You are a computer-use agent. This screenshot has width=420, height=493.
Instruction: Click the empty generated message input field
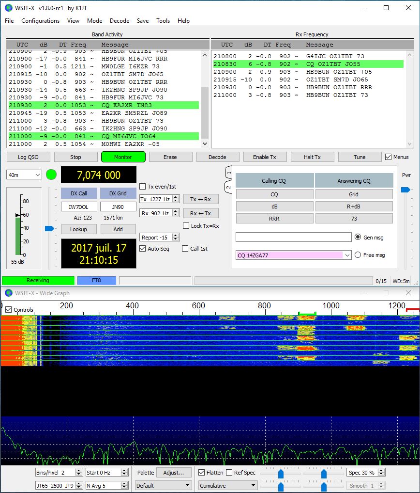(294, 237)
